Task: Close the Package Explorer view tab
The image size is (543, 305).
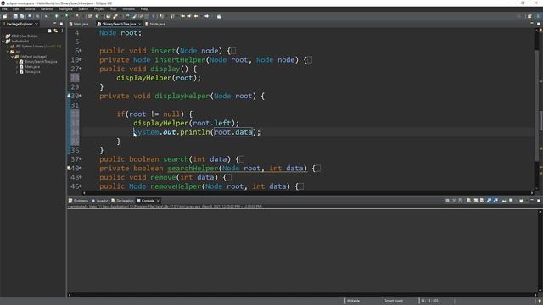Action: (x=36, y=25)
